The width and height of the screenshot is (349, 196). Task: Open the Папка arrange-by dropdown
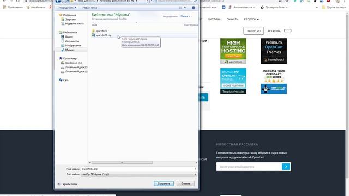click(185, 16)
